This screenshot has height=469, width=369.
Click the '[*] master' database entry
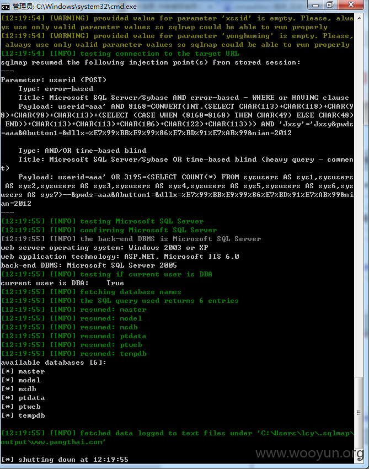[x=23, y=371]
